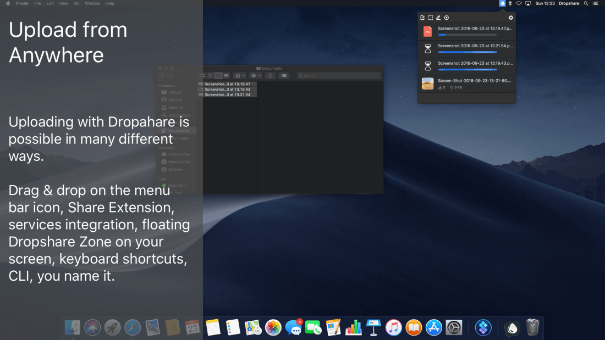Click progress bar of 13.21.54 upload
This screenshot has width=605, height=340.
[468, 52]
